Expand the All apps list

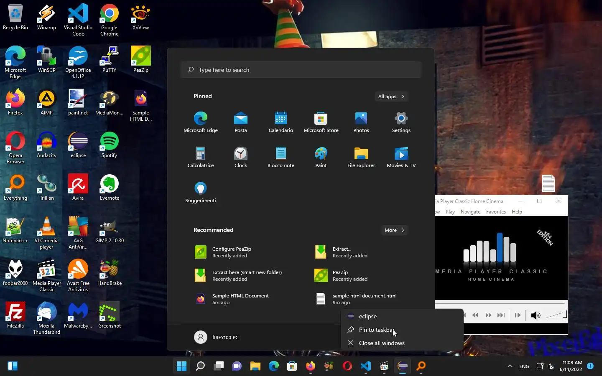[391, 97]
